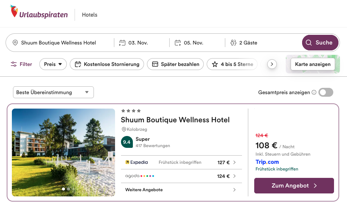The width and height of the screenshot is (347, 209).
Task: Expand the Weitere Angebote row
Action: click(x=181, y=190)
